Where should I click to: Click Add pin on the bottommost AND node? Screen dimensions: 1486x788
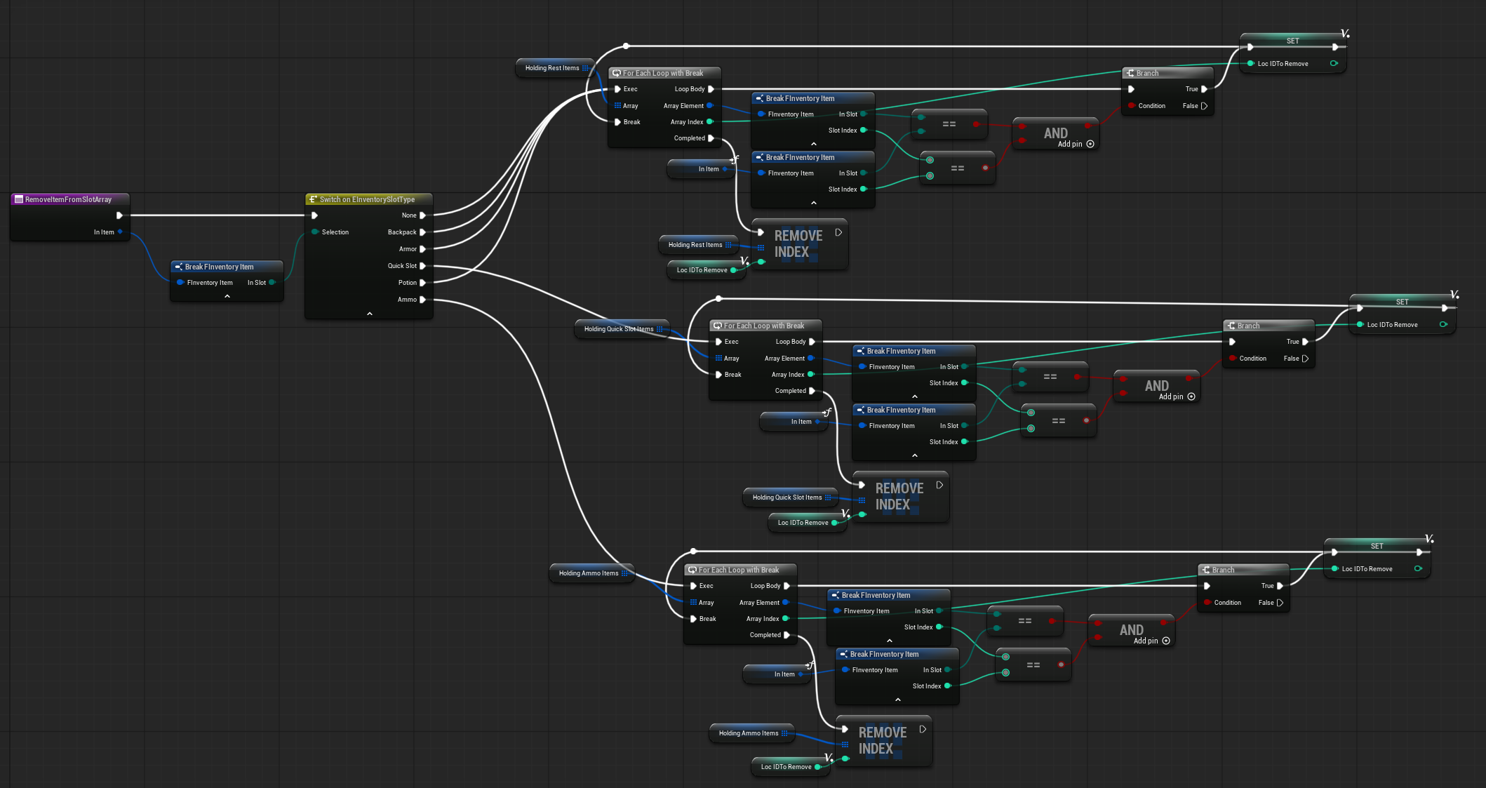[x=1166, y=641]
